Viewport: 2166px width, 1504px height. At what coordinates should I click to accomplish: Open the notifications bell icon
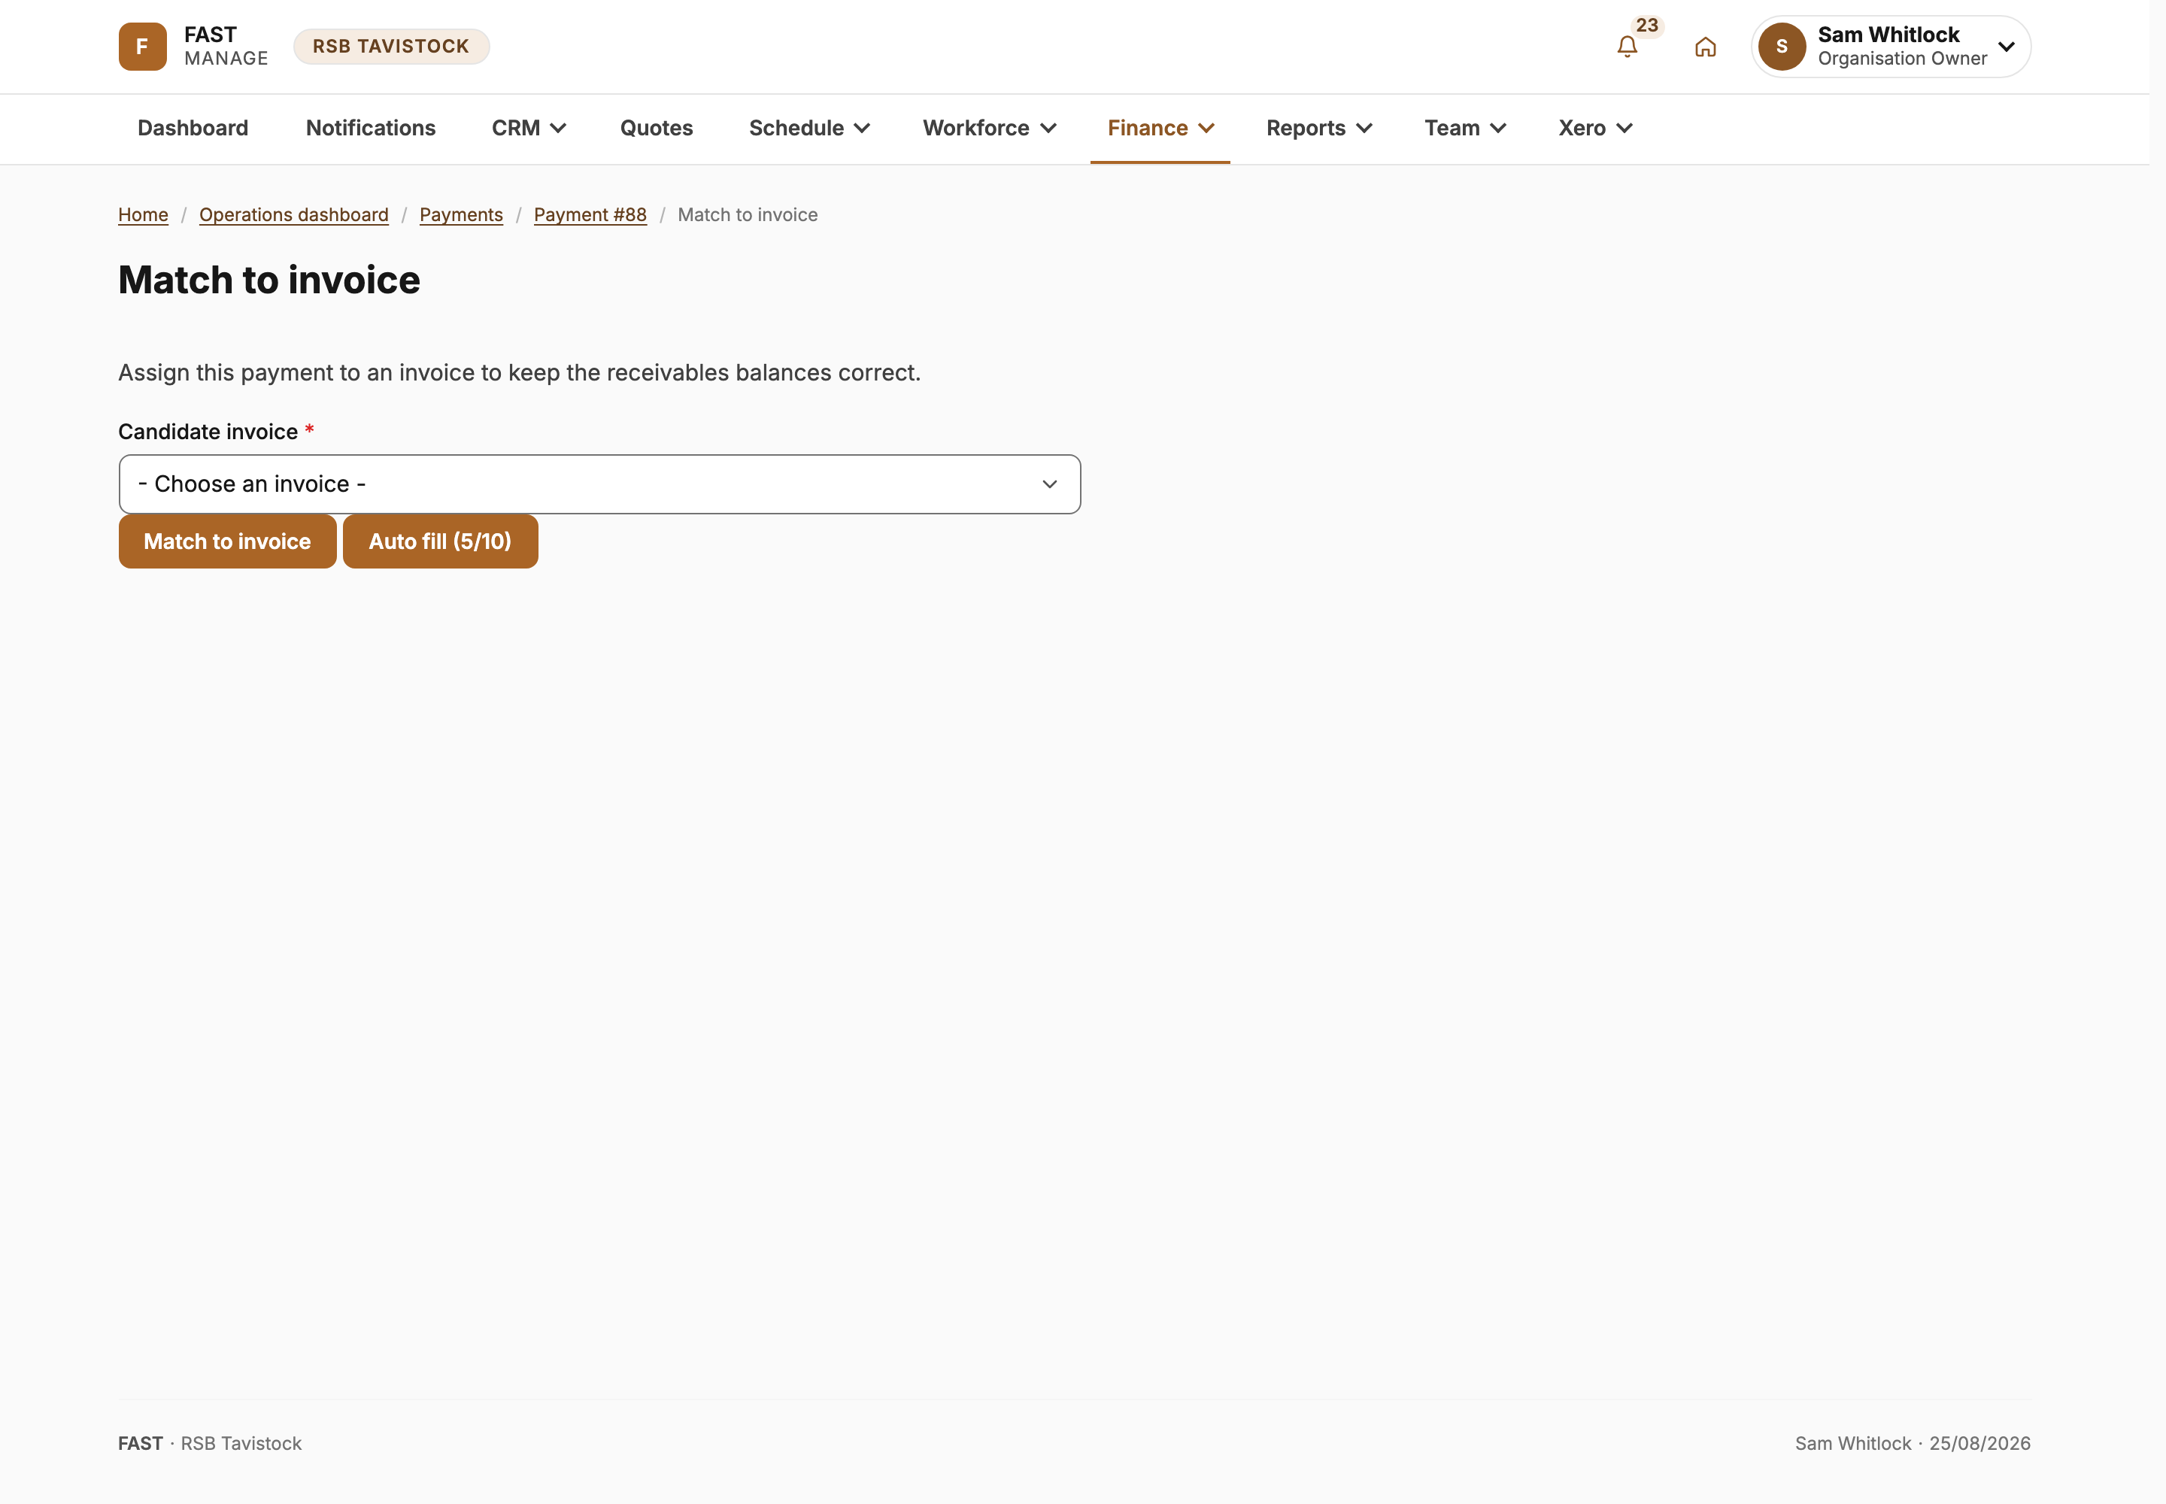pyautogui.click(x=1627, y=46)
